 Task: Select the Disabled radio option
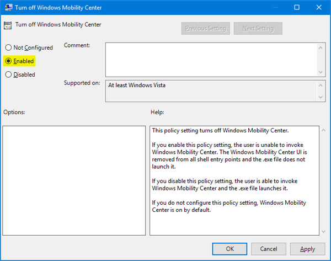(8, 74)
